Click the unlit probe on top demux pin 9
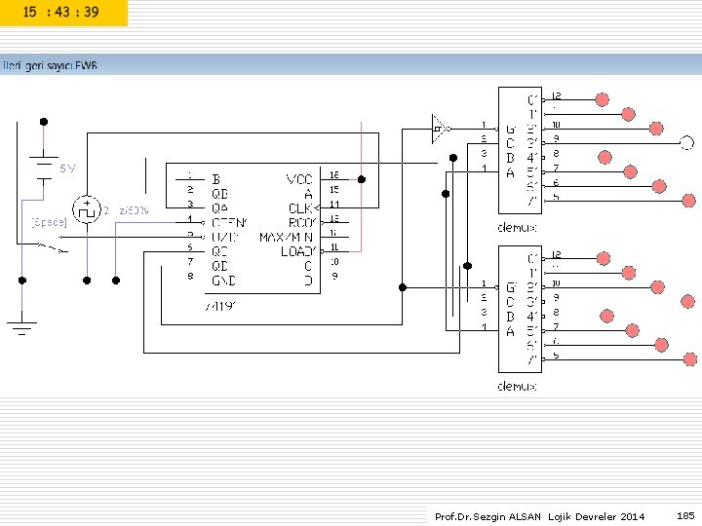The width and height of the screenshot is (702, 526). tap(686, 143)
